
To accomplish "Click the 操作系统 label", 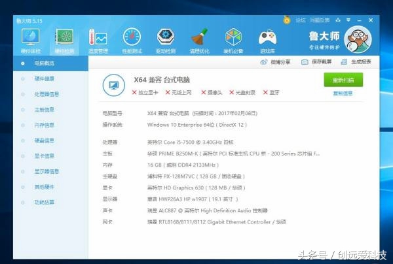I will pyautogui.click(x=112, y=125).
